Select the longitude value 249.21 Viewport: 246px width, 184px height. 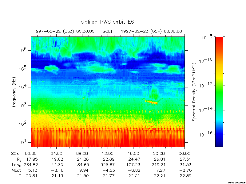click(x=159, y=165)
